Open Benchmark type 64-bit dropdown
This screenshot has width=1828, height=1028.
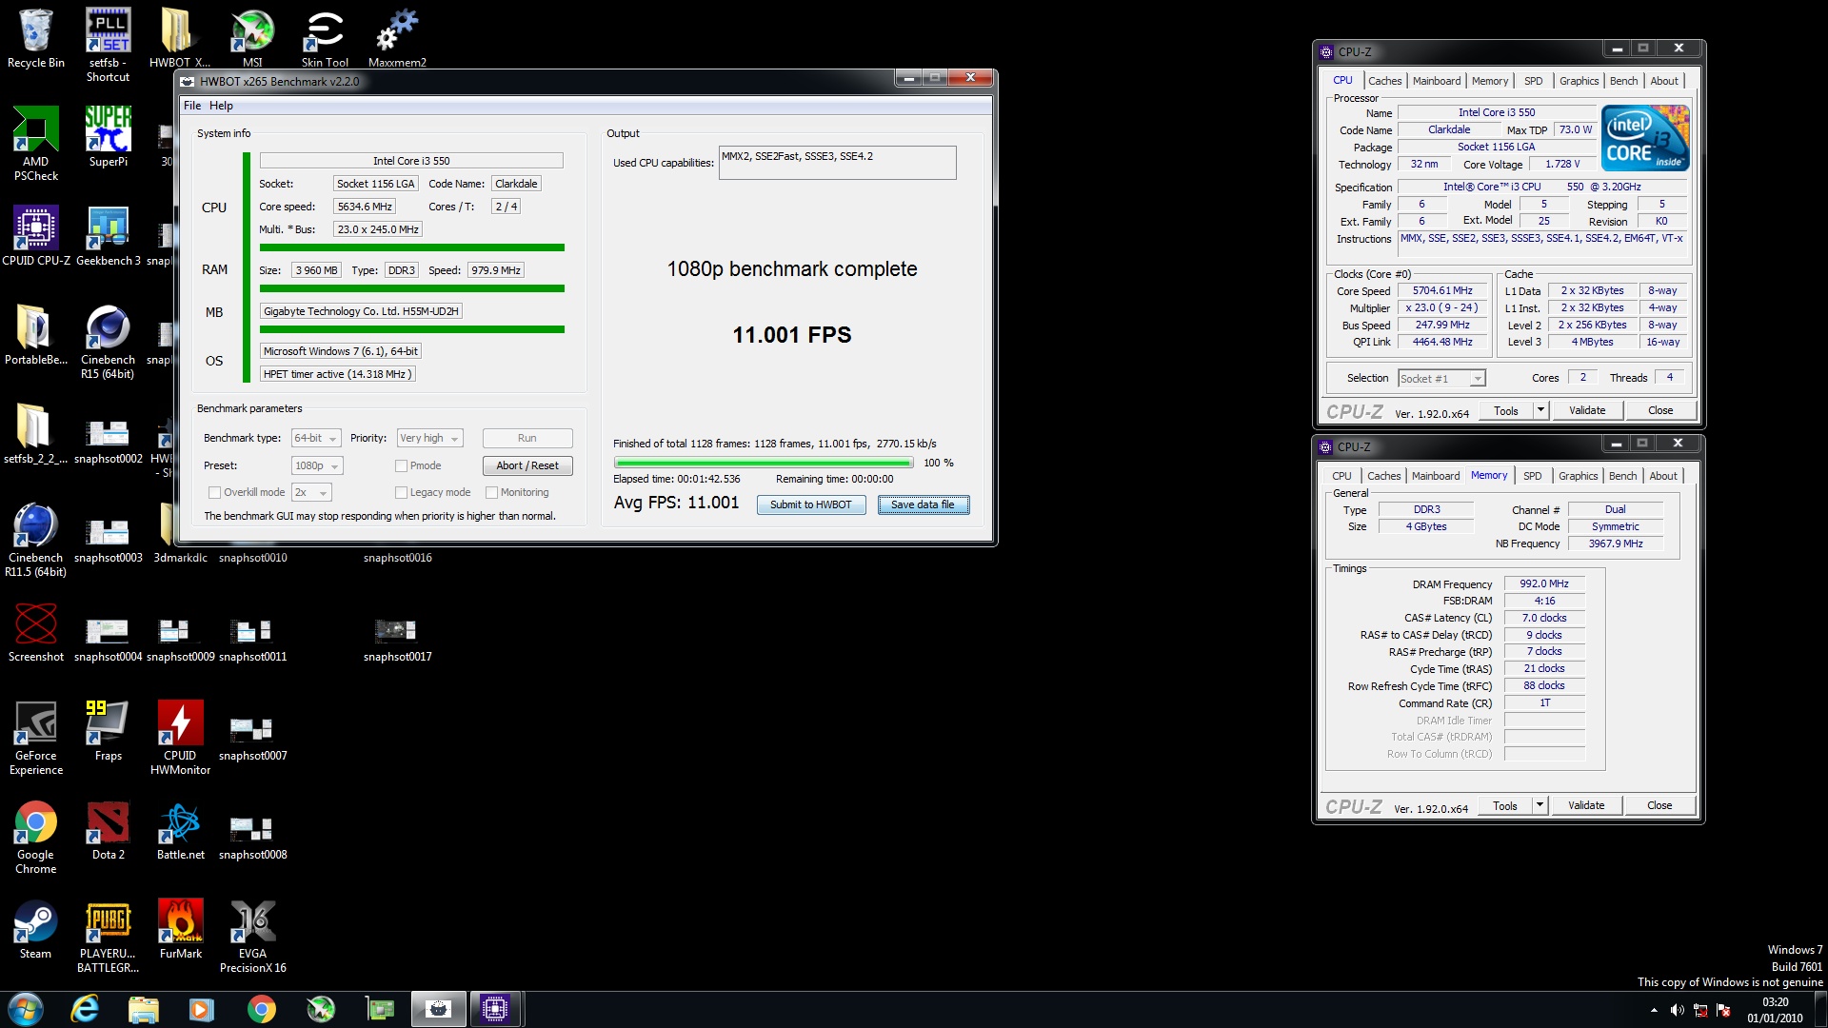coord(316,438)
